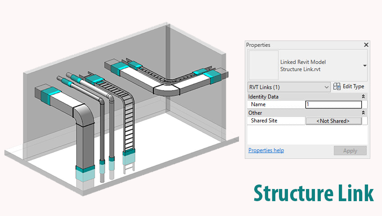This screenshot has width=382, height=216.
Task: Select the 'Name' parameter label
Action: tap(258, 104)
